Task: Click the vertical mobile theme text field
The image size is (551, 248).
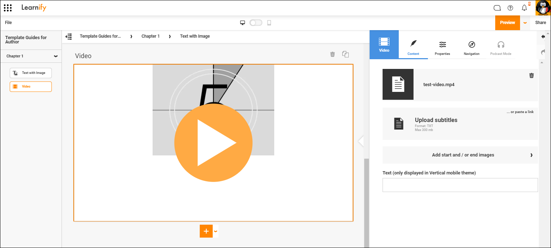Action: tap(460, 185)
